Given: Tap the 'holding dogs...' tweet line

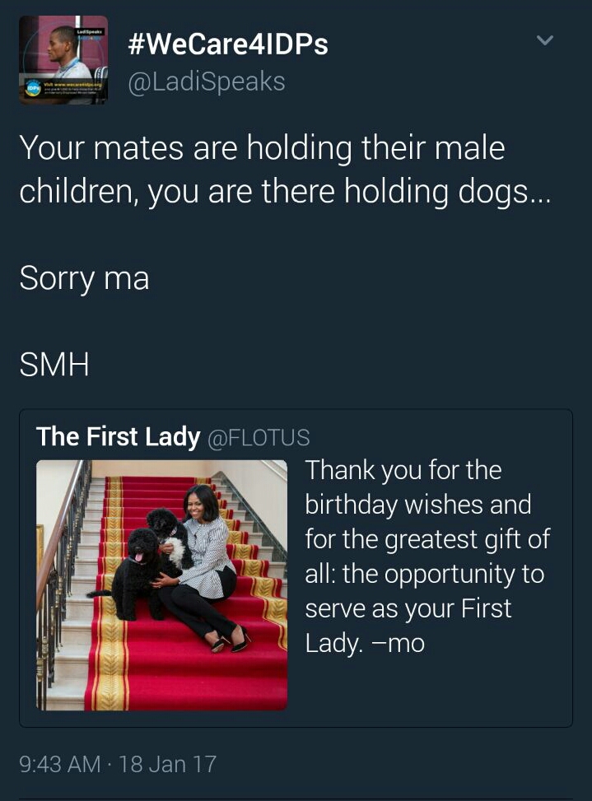Looking at the screenshot, I should tap(447, 192).
